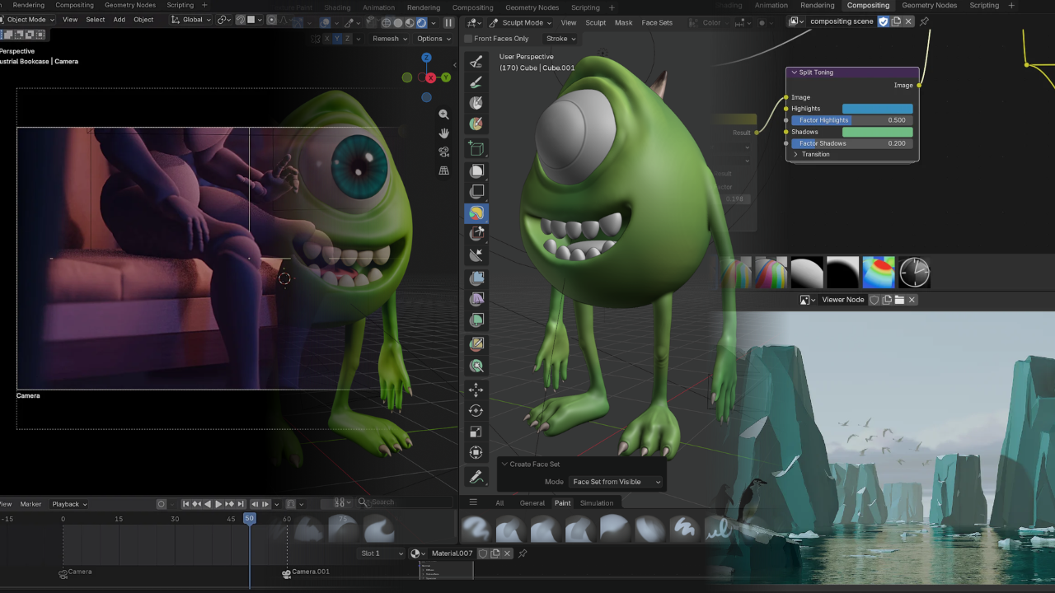Click the green Y axis gizmo ball
This screenshot has height=593, width=1055.
[x=446, y=77]
